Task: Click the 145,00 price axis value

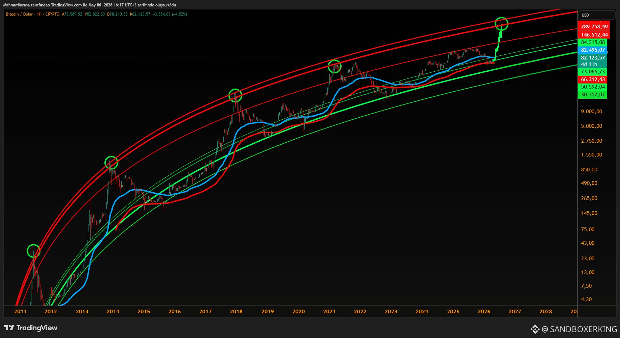Action: pyautogui.click(x=589, y=213)
